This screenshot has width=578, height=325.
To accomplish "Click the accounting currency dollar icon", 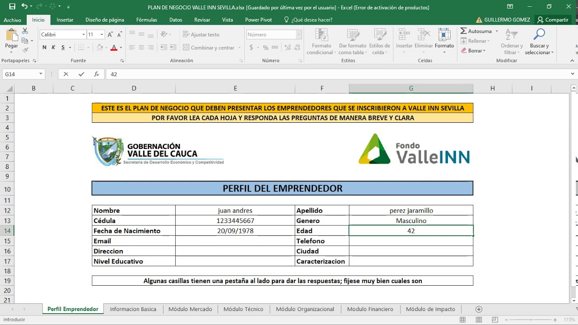I will click(x=252, y=47).
